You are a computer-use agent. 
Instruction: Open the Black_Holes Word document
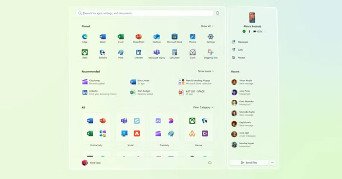(140, 82)
